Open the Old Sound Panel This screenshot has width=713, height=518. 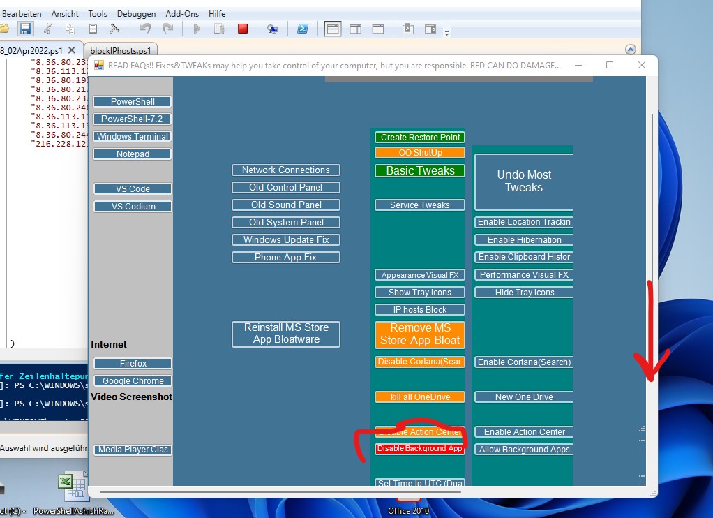285,205
